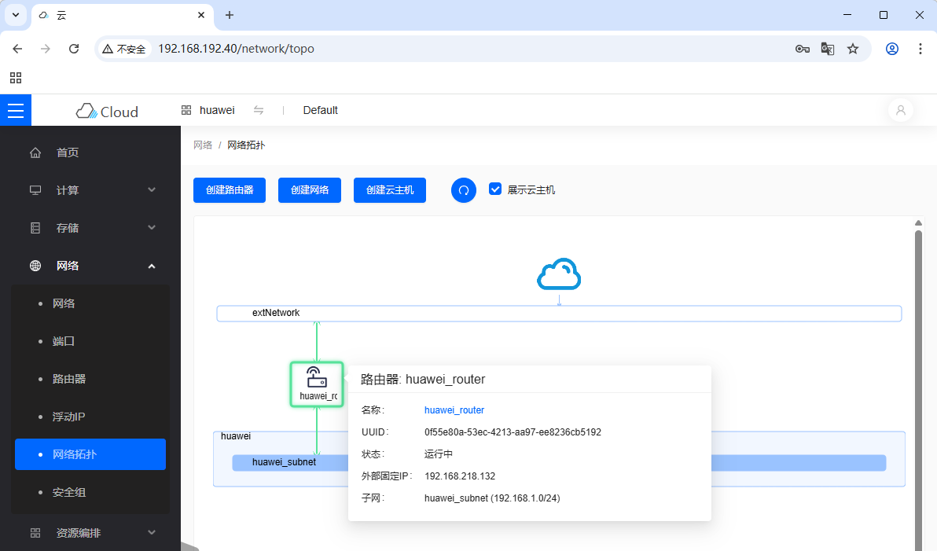This screenshot has height=551, width=937.
Task: Open a new browser tab
Action: [230, 15]
